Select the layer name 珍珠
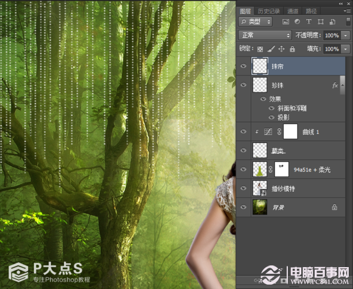 [278, 85]
